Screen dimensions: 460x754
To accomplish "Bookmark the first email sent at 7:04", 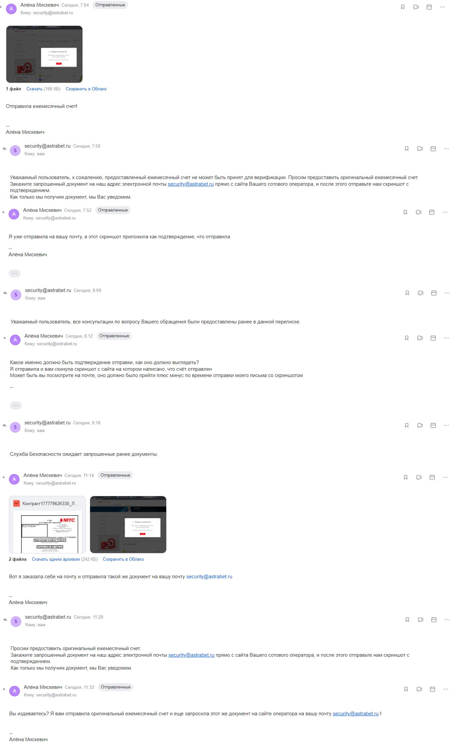I will tap(403, 7).
